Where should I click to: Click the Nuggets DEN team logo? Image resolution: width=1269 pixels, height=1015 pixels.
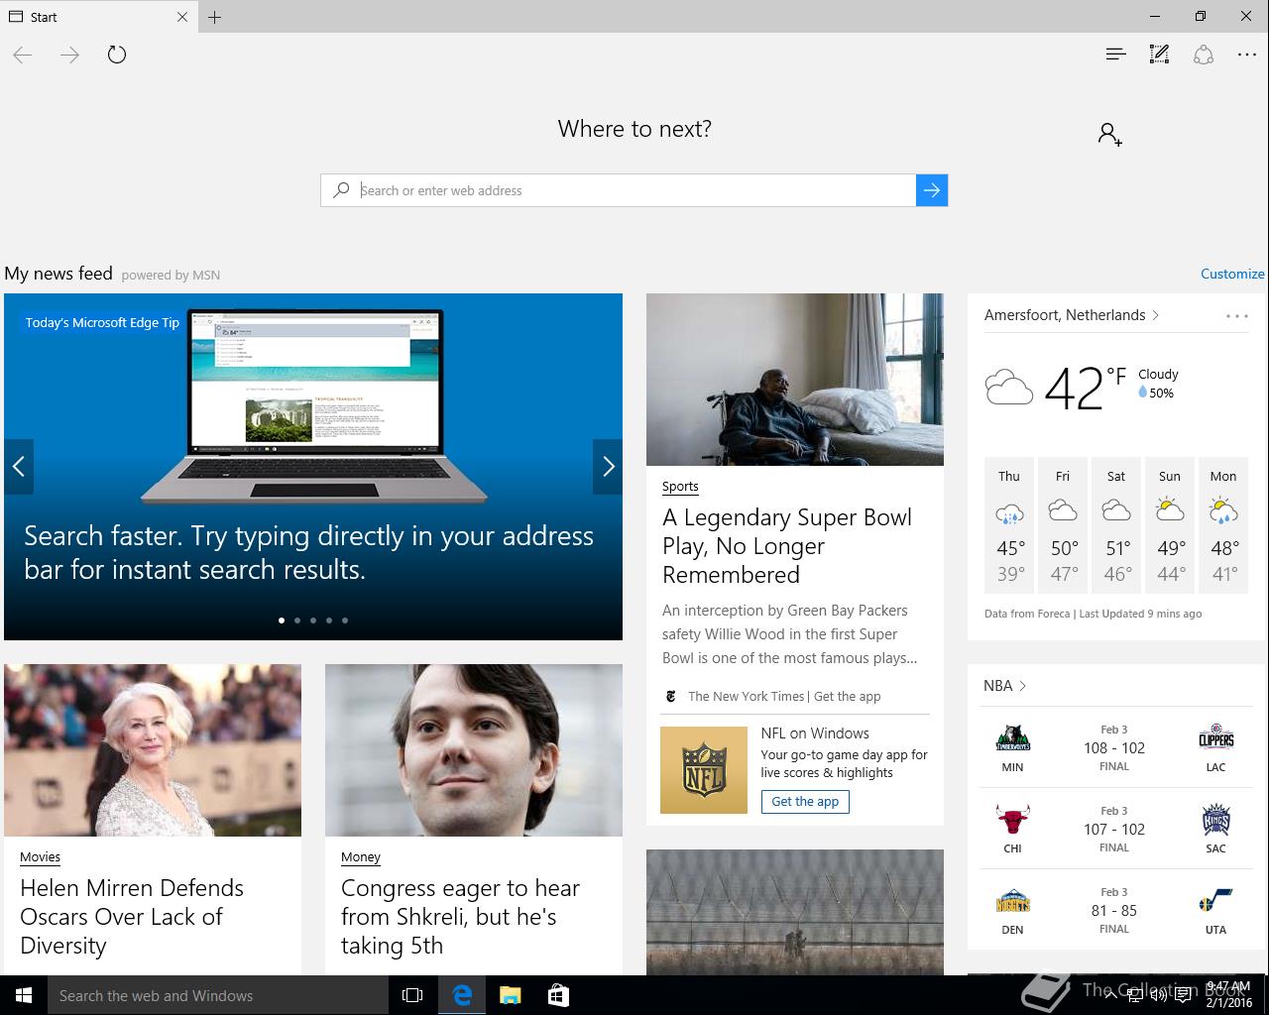[x=1013, y=902]
